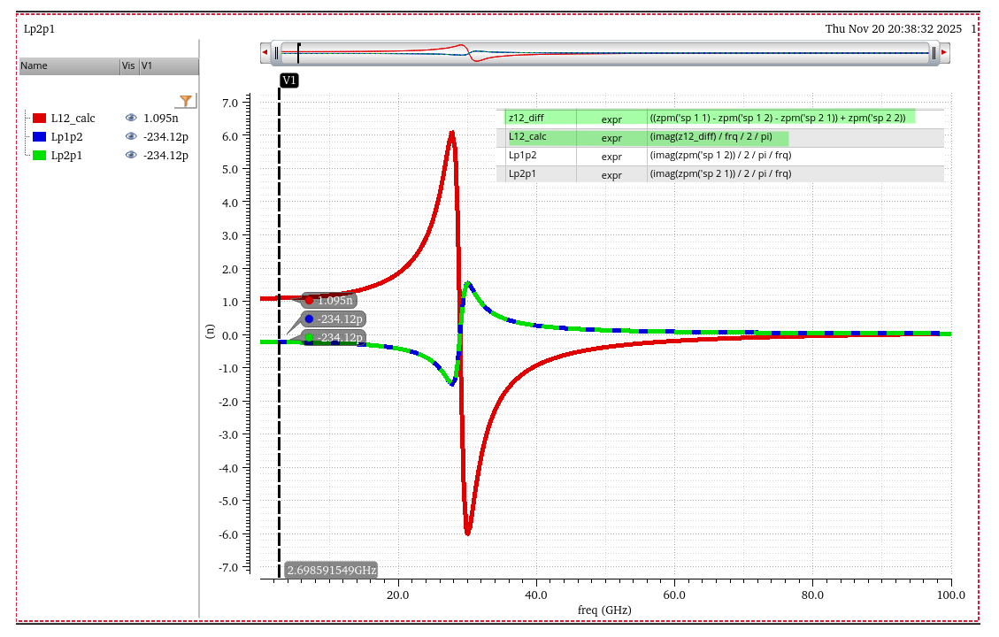Toggle visibility of the Lp1p2 trace
Viewport: 999px width, 637px height.
point(131,136)
